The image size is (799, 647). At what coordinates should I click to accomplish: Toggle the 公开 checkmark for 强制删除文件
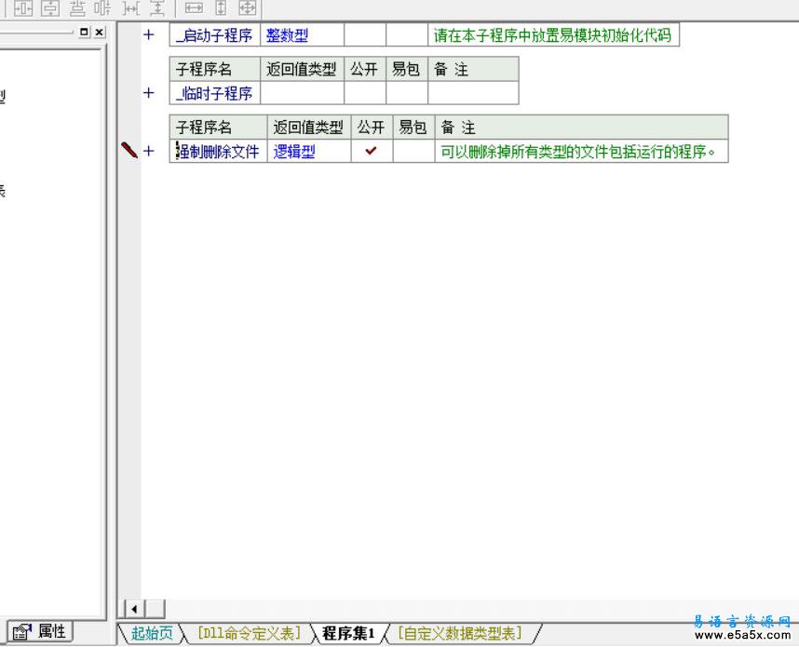[369, 151]
